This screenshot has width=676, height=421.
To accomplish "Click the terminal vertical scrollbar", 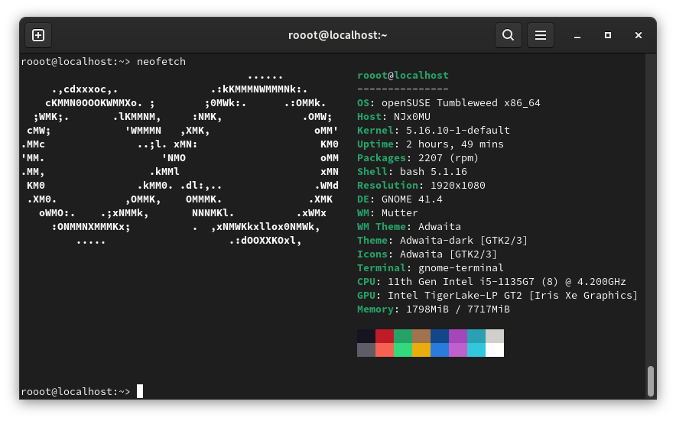I will click(651, 381).
